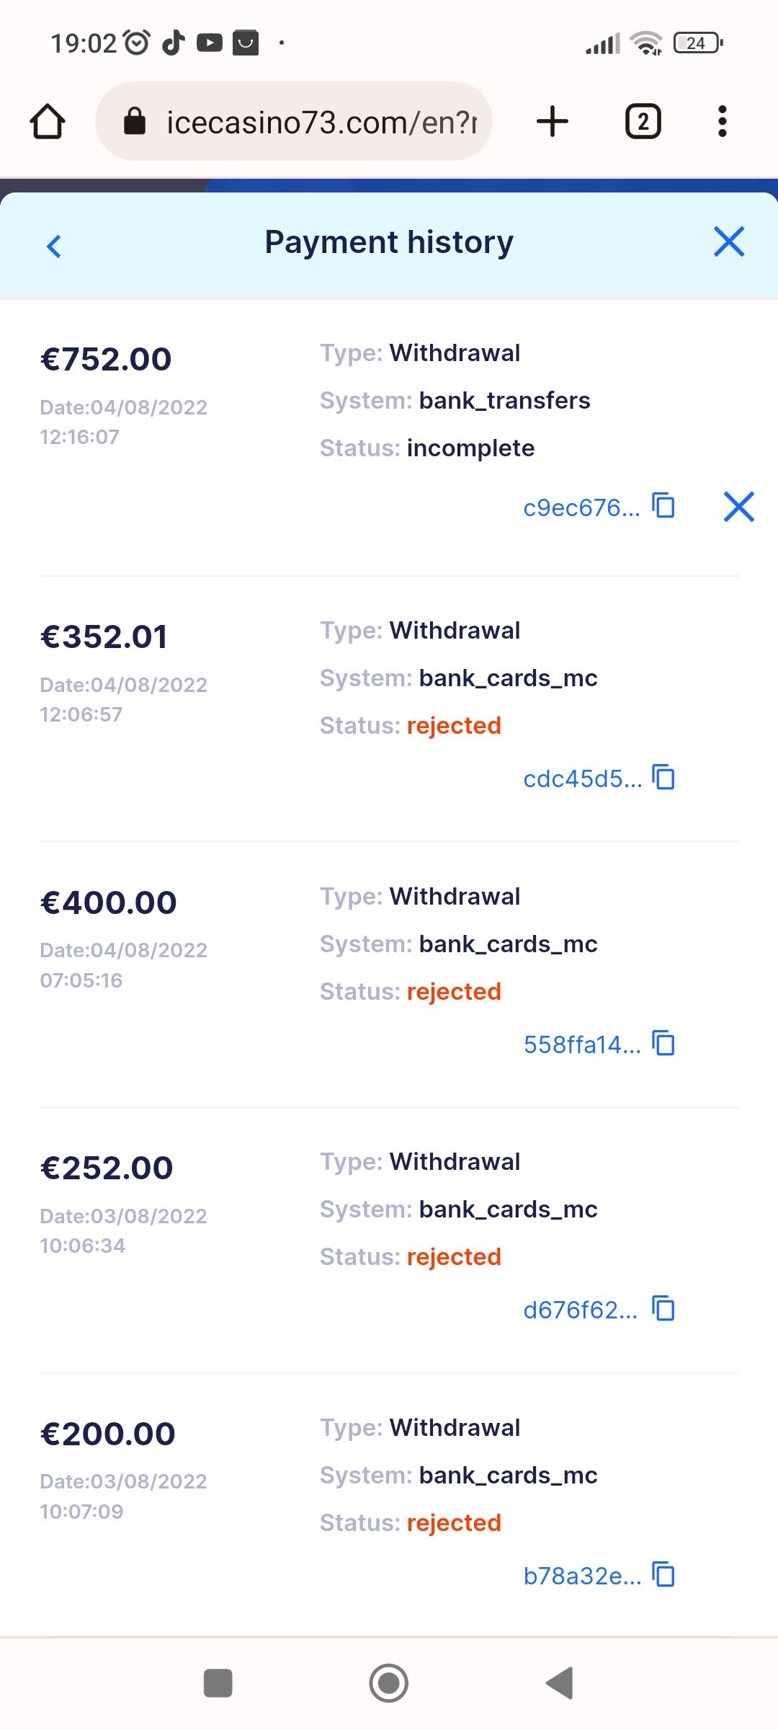
Task: Close the Payment history panel
Action: (x=728, y=241)
